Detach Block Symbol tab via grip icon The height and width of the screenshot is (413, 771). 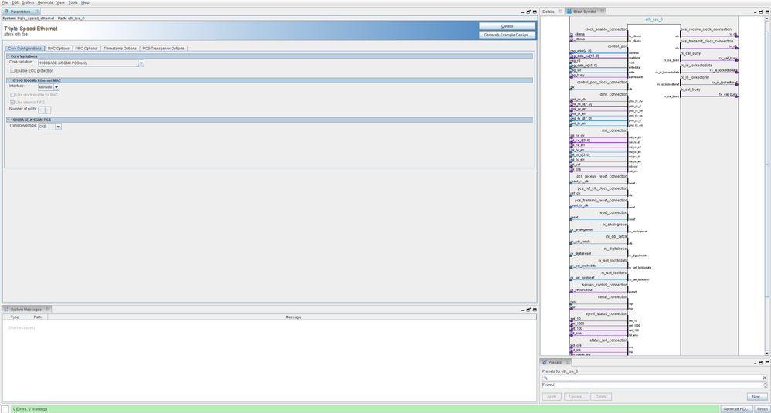pos(602,12)
